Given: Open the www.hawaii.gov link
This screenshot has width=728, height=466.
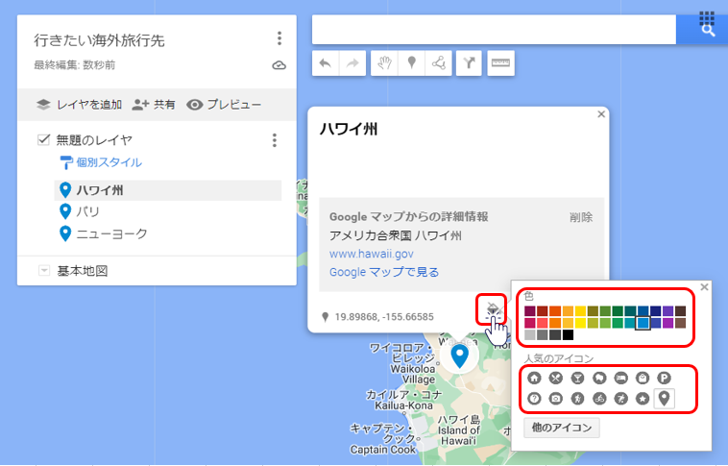Looking at the screenshot, I should pyautogui.click(x=372, y=254).
